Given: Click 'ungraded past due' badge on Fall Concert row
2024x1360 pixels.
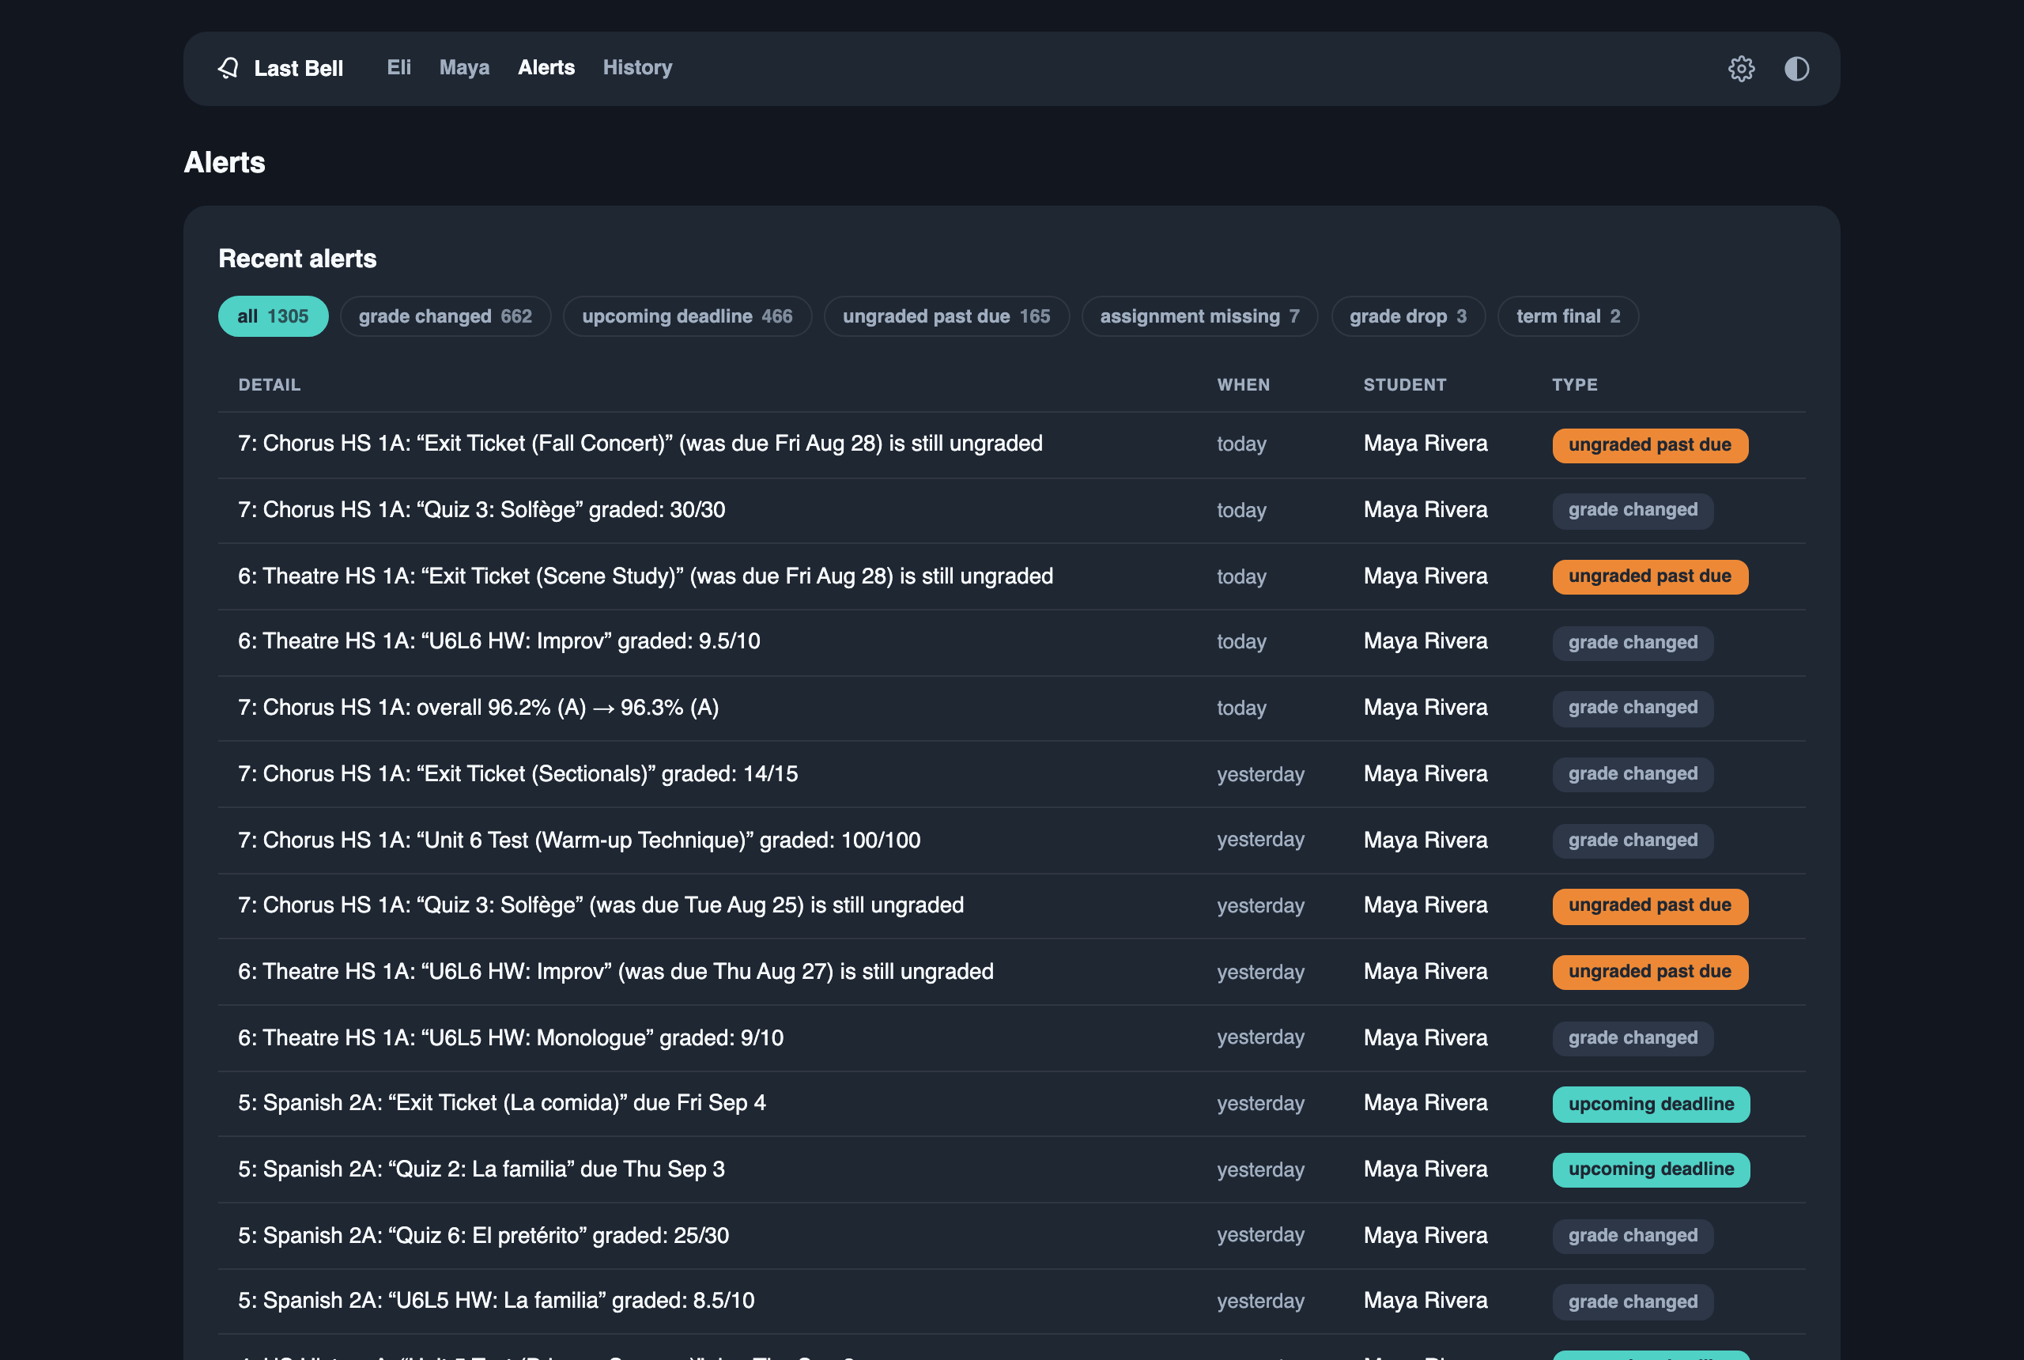Looking at the screenshot, I should [x=1649, y=445].
